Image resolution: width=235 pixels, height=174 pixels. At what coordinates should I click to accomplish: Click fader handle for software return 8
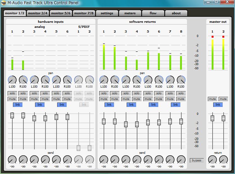(x=181, y=121)
